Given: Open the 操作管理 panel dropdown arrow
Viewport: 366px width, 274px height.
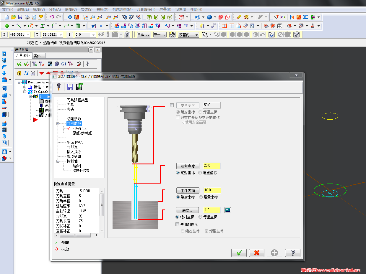Looking at the screenshot, I should point(91,50).
